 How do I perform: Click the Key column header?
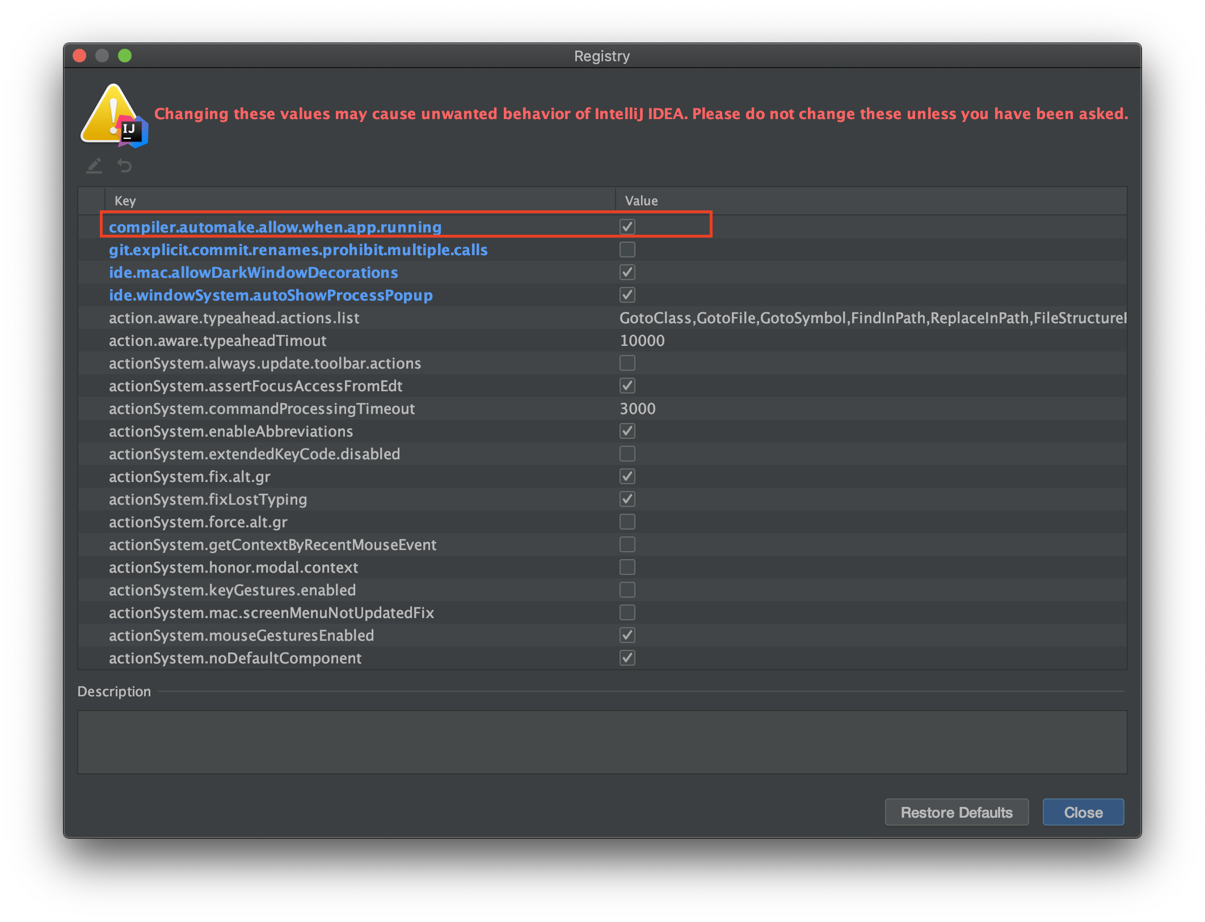point(125,200)
